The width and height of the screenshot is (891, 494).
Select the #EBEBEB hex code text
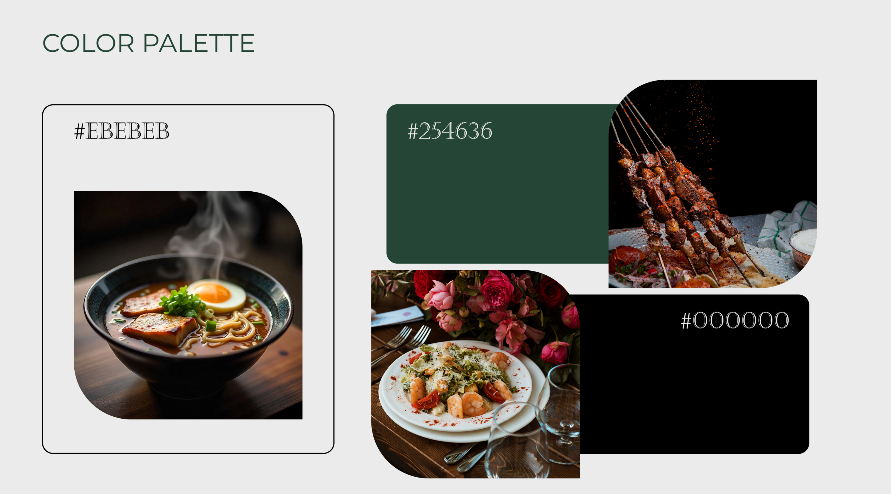tap(122, 131)
